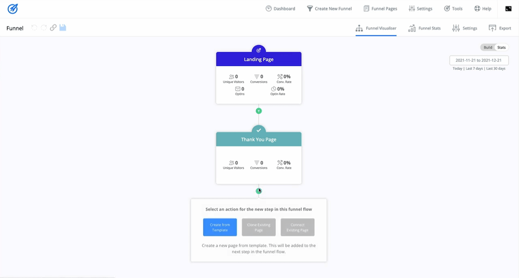Click the Optin Rate label
This screenshot has height=278, width=519.
(277, 94)
